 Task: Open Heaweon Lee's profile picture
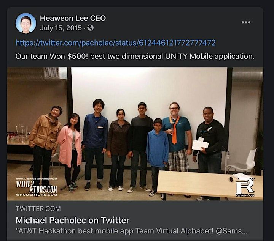pyautogui.click(x=26, y=23)
